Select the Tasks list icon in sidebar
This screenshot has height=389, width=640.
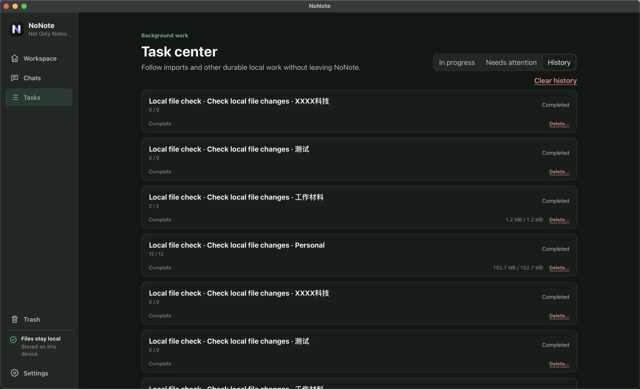click(15, 98)
